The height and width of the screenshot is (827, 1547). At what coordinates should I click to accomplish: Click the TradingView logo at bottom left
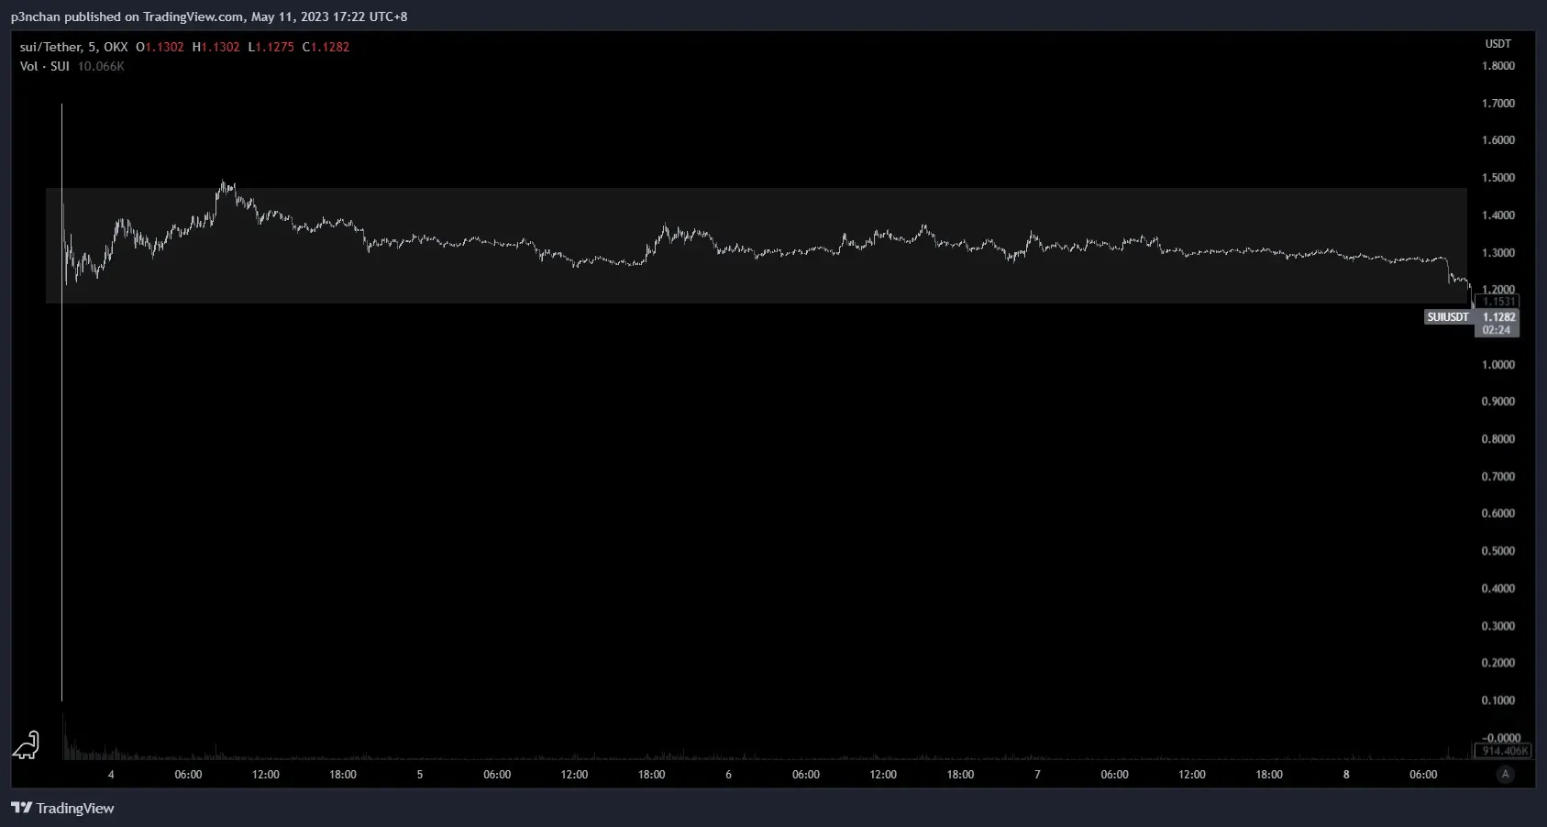pos(62,808)
